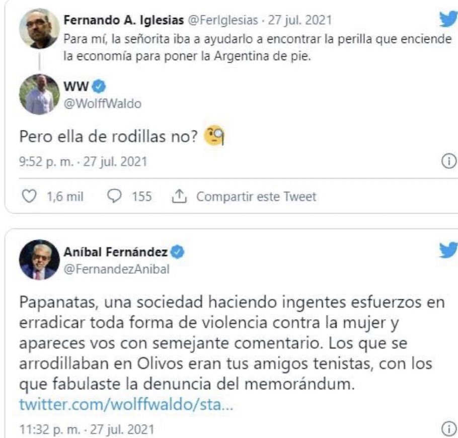458x438 pixels.
Task: Open the @FerIglesias handle link
Action: point(223,20)
